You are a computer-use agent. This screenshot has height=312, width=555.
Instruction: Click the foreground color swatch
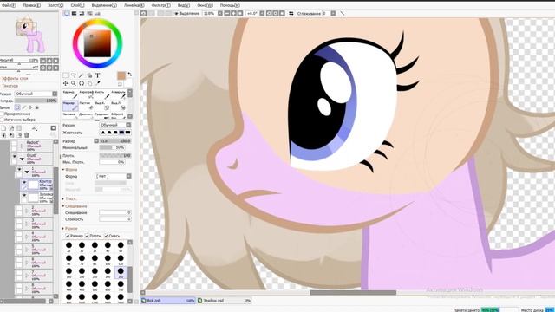(121, 75)
